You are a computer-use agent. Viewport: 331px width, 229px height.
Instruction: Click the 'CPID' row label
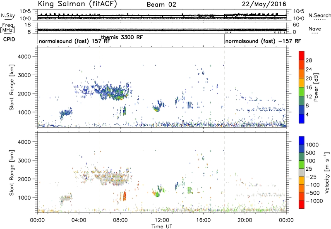pyautogui.click(x=9, y=39)
